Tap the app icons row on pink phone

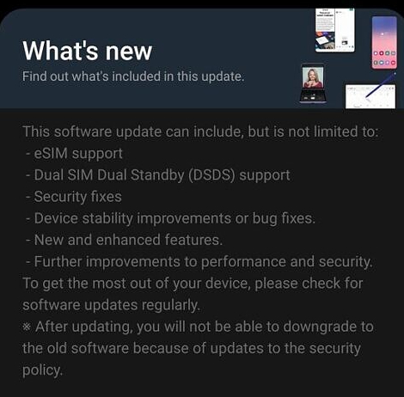coord(384,58)
